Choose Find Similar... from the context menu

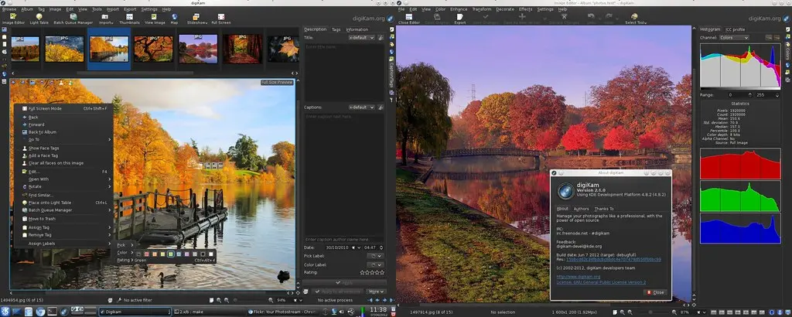pyautogui.click(x=63, y=195)
